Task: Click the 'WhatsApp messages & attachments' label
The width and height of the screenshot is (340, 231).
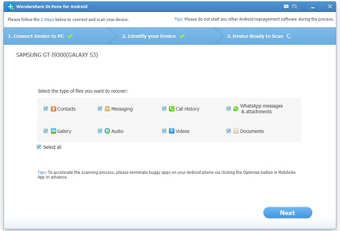Action: (x=261, y=109)
